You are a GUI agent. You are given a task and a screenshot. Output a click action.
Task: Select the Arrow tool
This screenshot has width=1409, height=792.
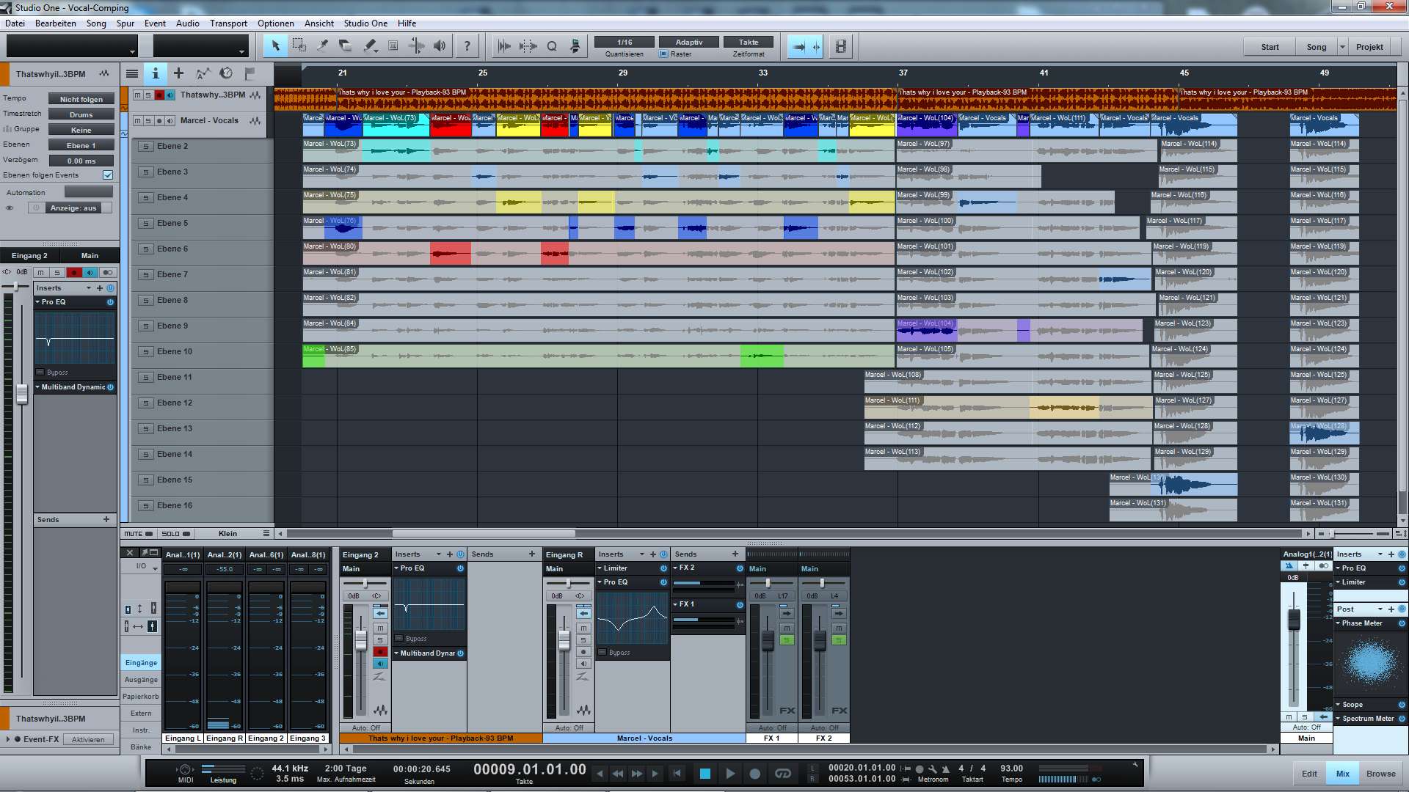(275, 46)
